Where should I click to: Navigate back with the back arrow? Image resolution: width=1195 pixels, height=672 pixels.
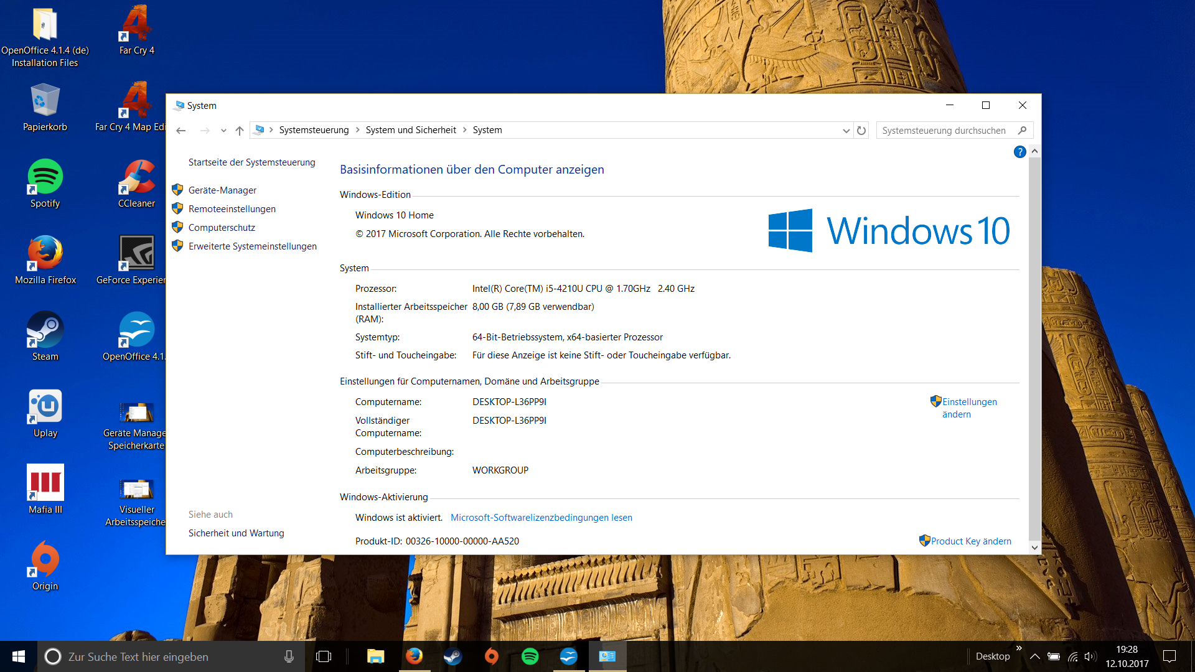[181, 131]
